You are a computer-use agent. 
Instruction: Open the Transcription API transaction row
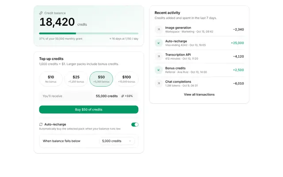point(199,57)
